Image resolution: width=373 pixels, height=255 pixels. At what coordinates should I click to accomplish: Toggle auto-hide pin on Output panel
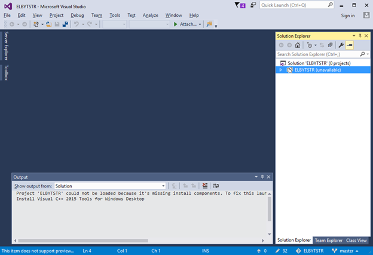click(x=262, y=177)
